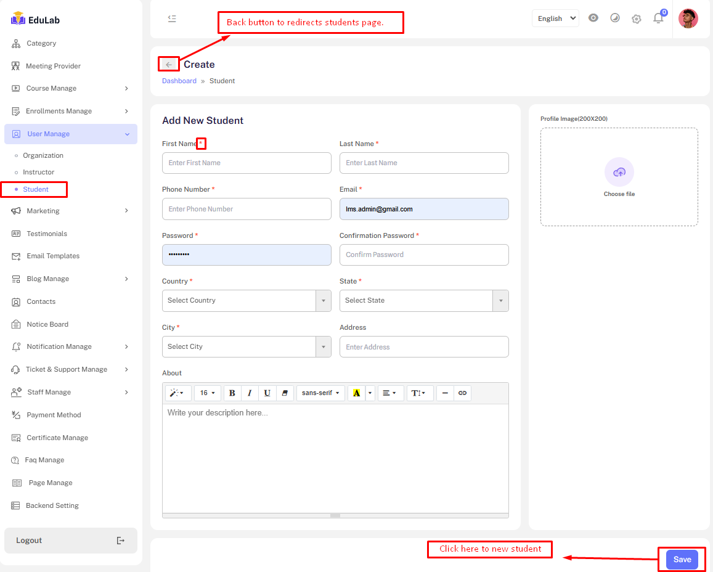Image resolution: width=713 pixels, height=572 pixels.
Task: Click the Enter First Name field
Action: coord(246,163)
